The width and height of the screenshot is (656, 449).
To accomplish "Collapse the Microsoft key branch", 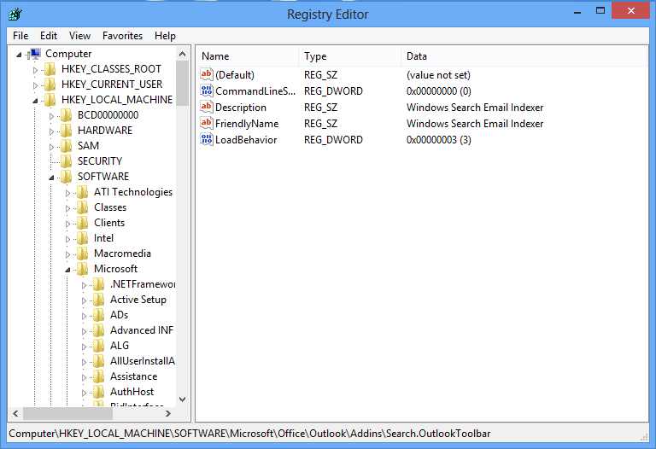I will [x=68, y=269].
